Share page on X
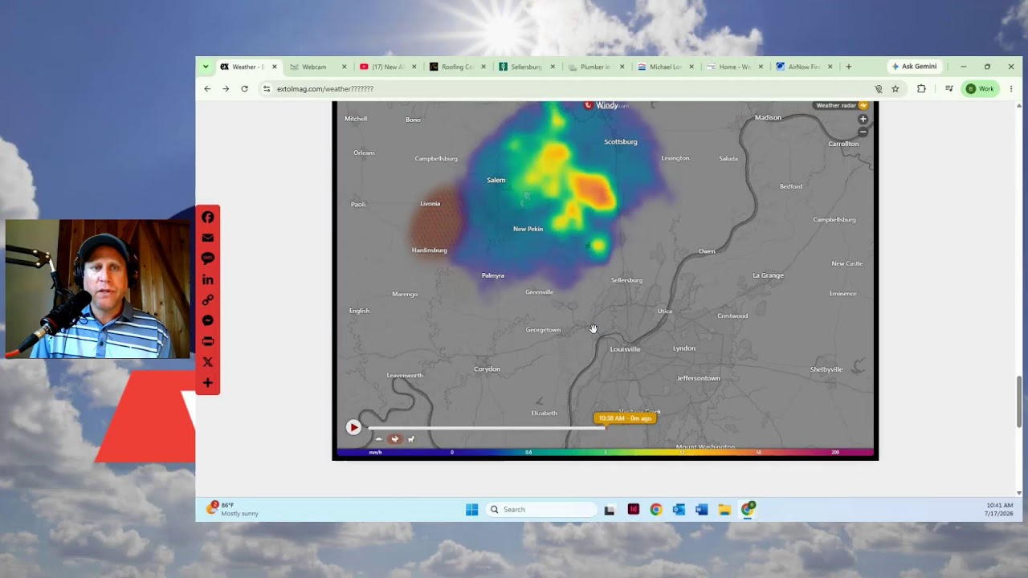Screen dimensions: 1028x578 (207, 362)
